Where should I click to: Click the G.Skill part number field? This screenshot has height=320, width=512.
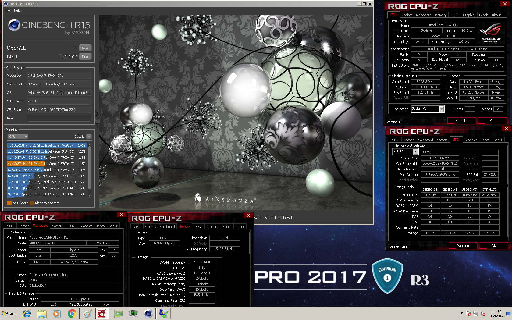point(439,175)
